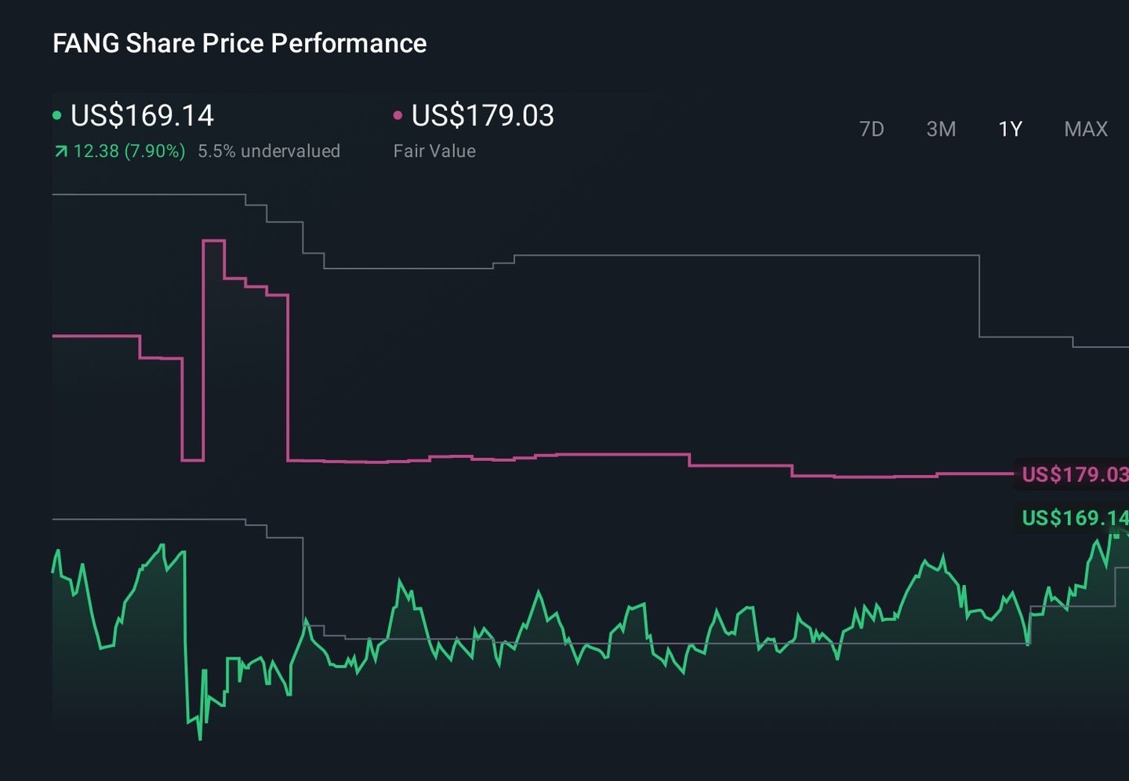Select the 1Y time range tab
Image resolution: width=1129 pixels, height=781 pixels.
(x=1010, y=129)
